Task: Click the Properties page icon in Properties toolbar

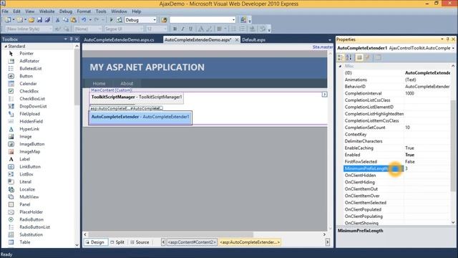Action: [379, 57]
